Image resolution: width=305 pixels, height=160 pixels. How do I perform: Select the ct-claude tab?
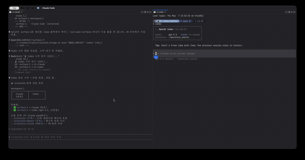16,12
